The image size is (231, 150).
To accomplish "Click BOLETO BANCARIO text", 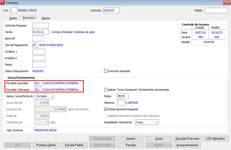I will pos(51,45).
